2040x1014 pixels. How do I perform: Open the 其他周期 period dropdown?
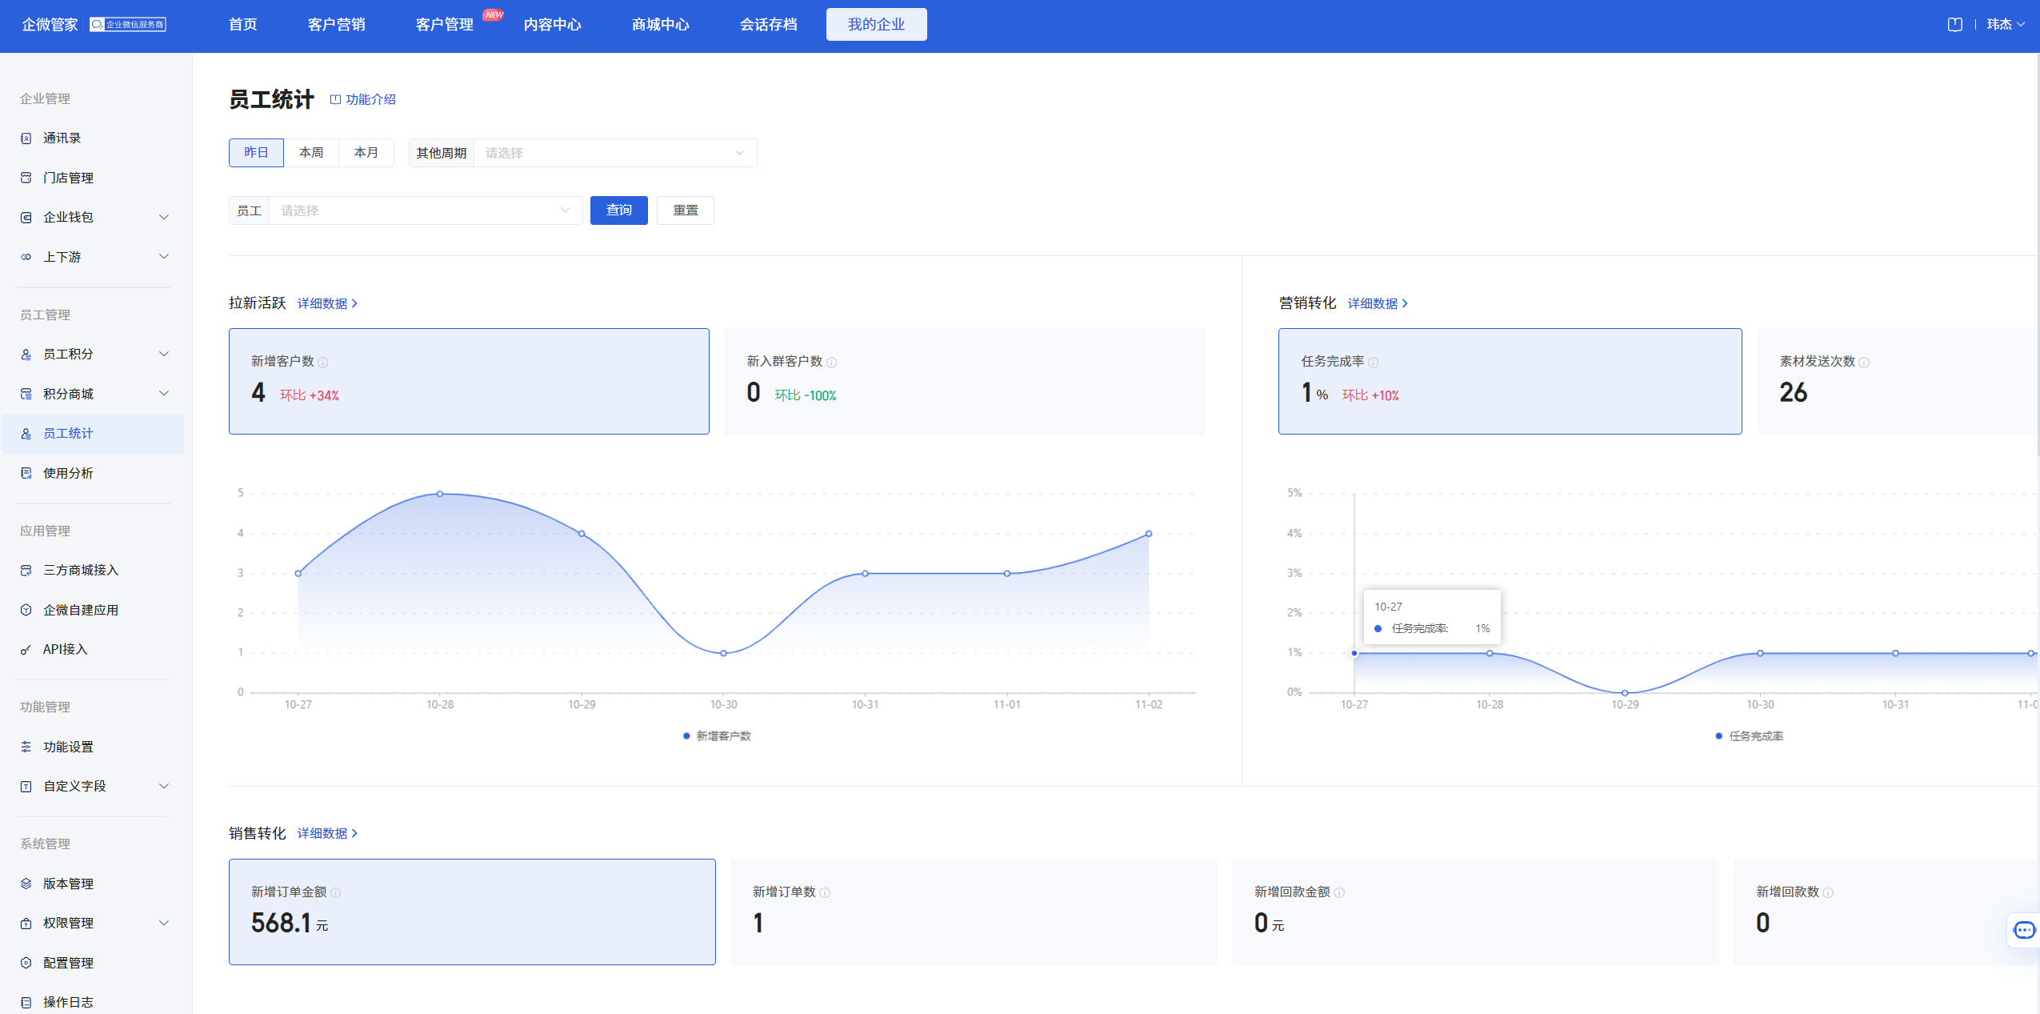click(x=615, y=153)
